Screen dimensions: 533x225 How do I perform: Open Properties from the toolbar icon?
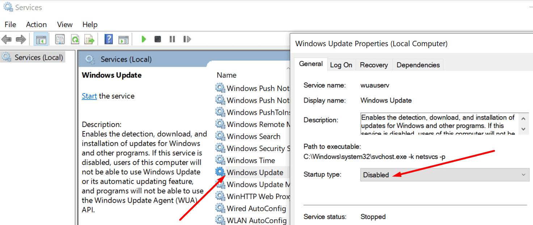pyautogui.click(x=60, y=39)
